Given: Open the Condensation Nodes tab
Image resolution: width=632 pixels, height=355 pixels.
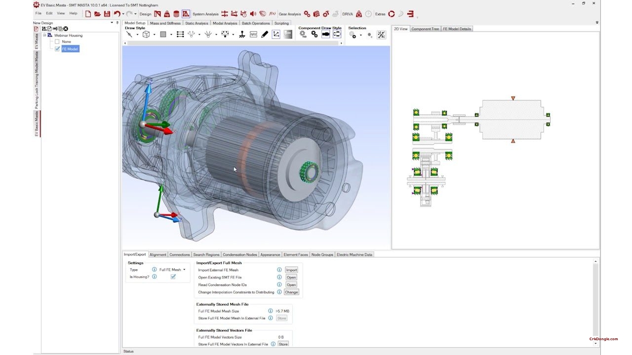Looking at the screenshot, I should (x=239, y=254).
